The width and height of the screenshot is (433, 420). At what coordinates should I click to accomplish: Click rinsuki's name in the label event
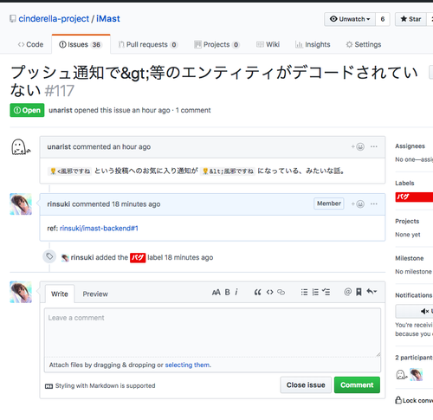point(82,257)
